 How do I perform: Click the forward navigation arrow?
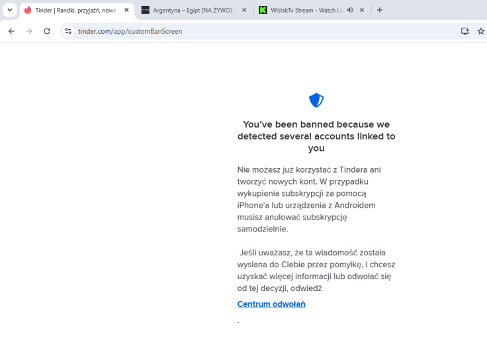(29, 31)
